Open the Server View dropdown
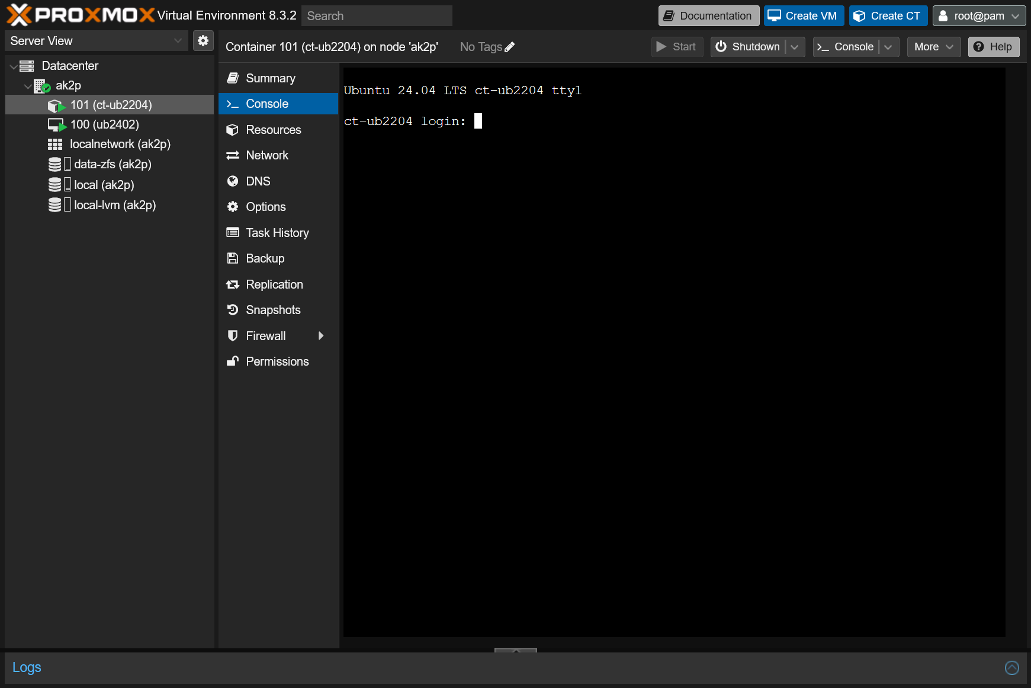This screenshot has width=1031, height=688. [x=178, y=41]
